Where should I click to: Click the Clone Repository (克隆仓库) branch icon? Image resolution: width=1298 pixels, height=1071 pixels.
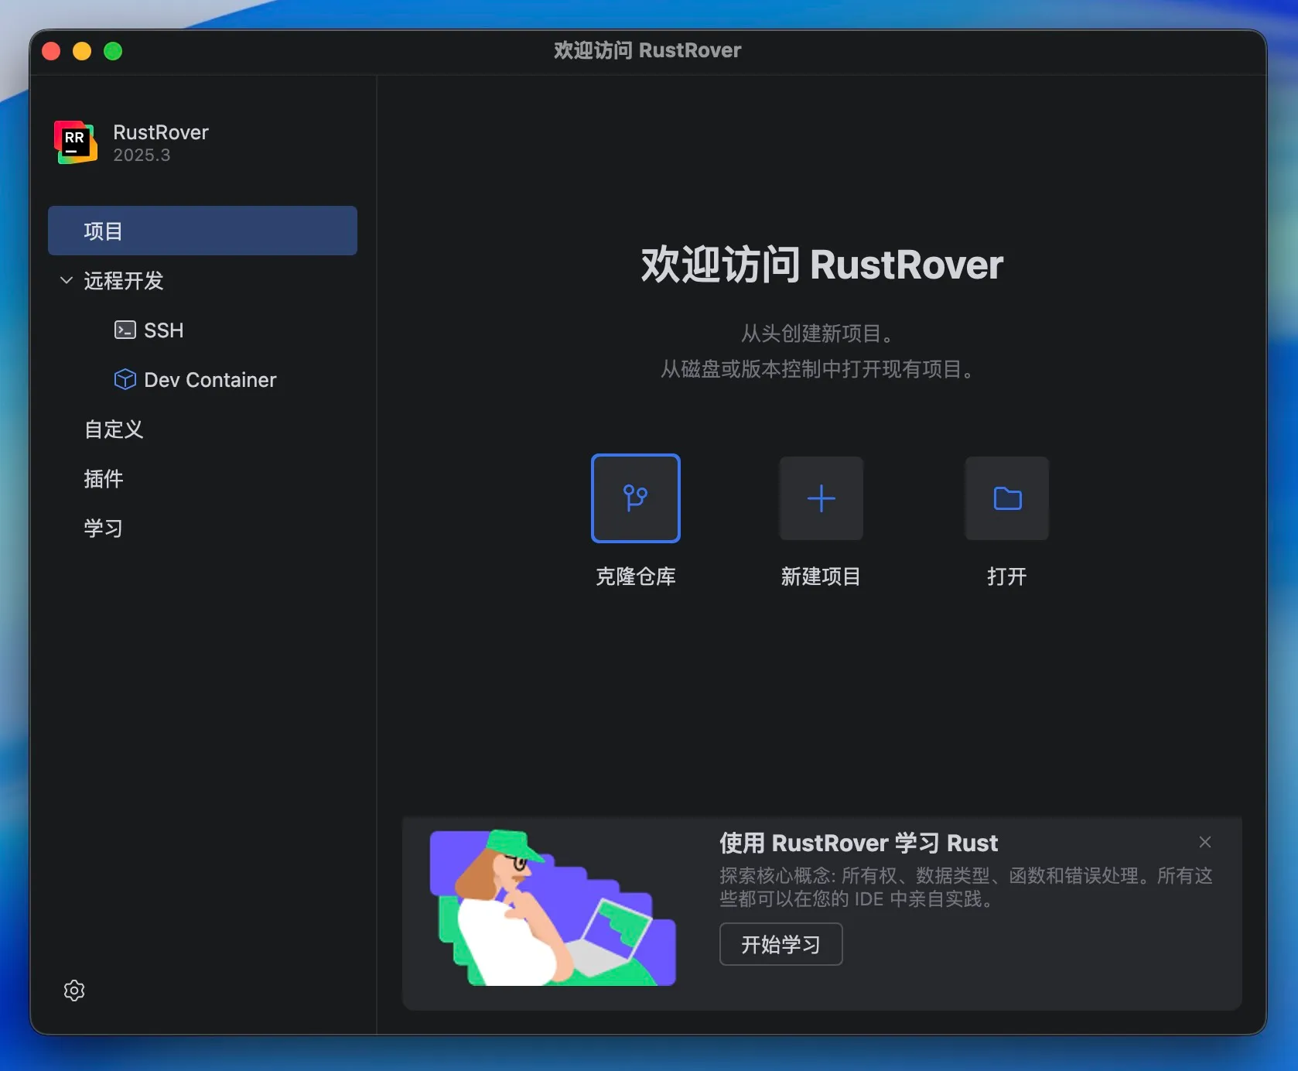point(636,498)
